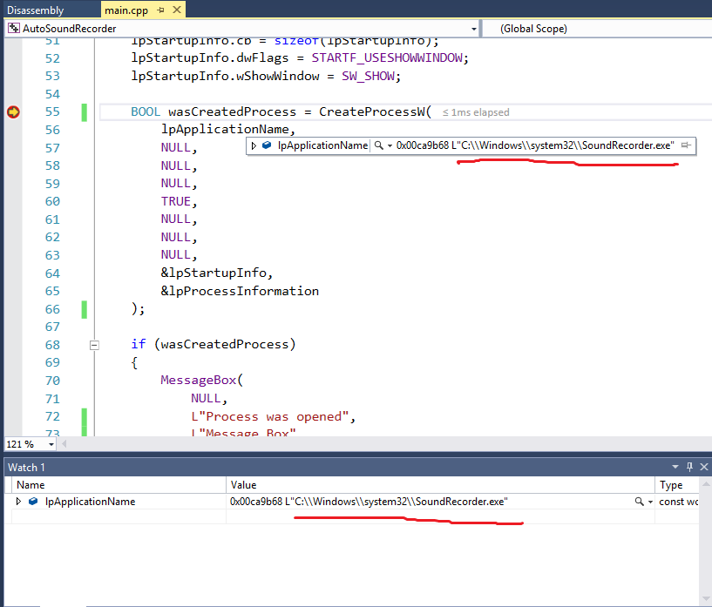Click the magnifier icon in the Watch value row
712x607 pixels.
640,502
